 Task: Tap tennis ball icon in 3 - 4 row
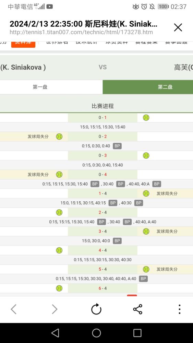[146, 232]
